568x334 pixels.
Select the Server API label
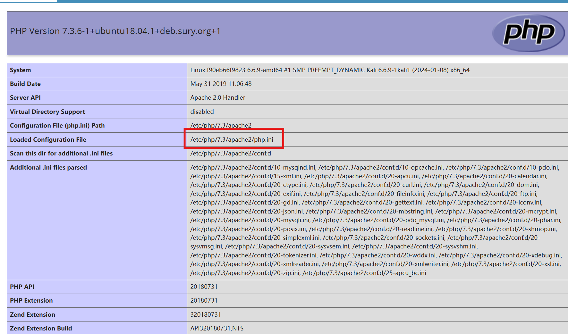25,97
